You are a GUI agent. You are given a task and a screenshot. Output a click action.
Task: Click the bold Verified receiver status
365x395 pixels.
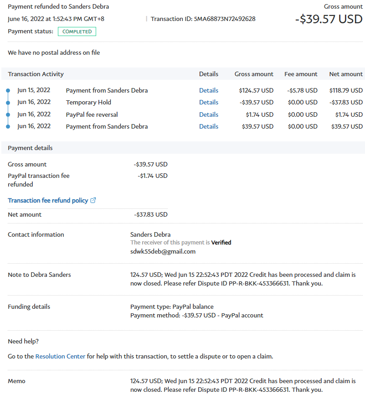[x=221, y=243]
